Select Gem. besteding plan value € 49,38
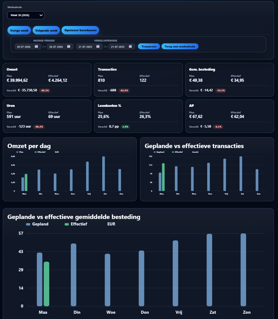This screenshot has width=278, height=319. point(196,80)
